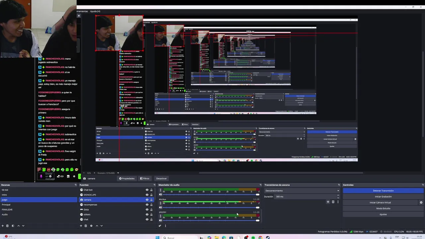Toggle lock on Chat bot source

click(x=151, y=190)
